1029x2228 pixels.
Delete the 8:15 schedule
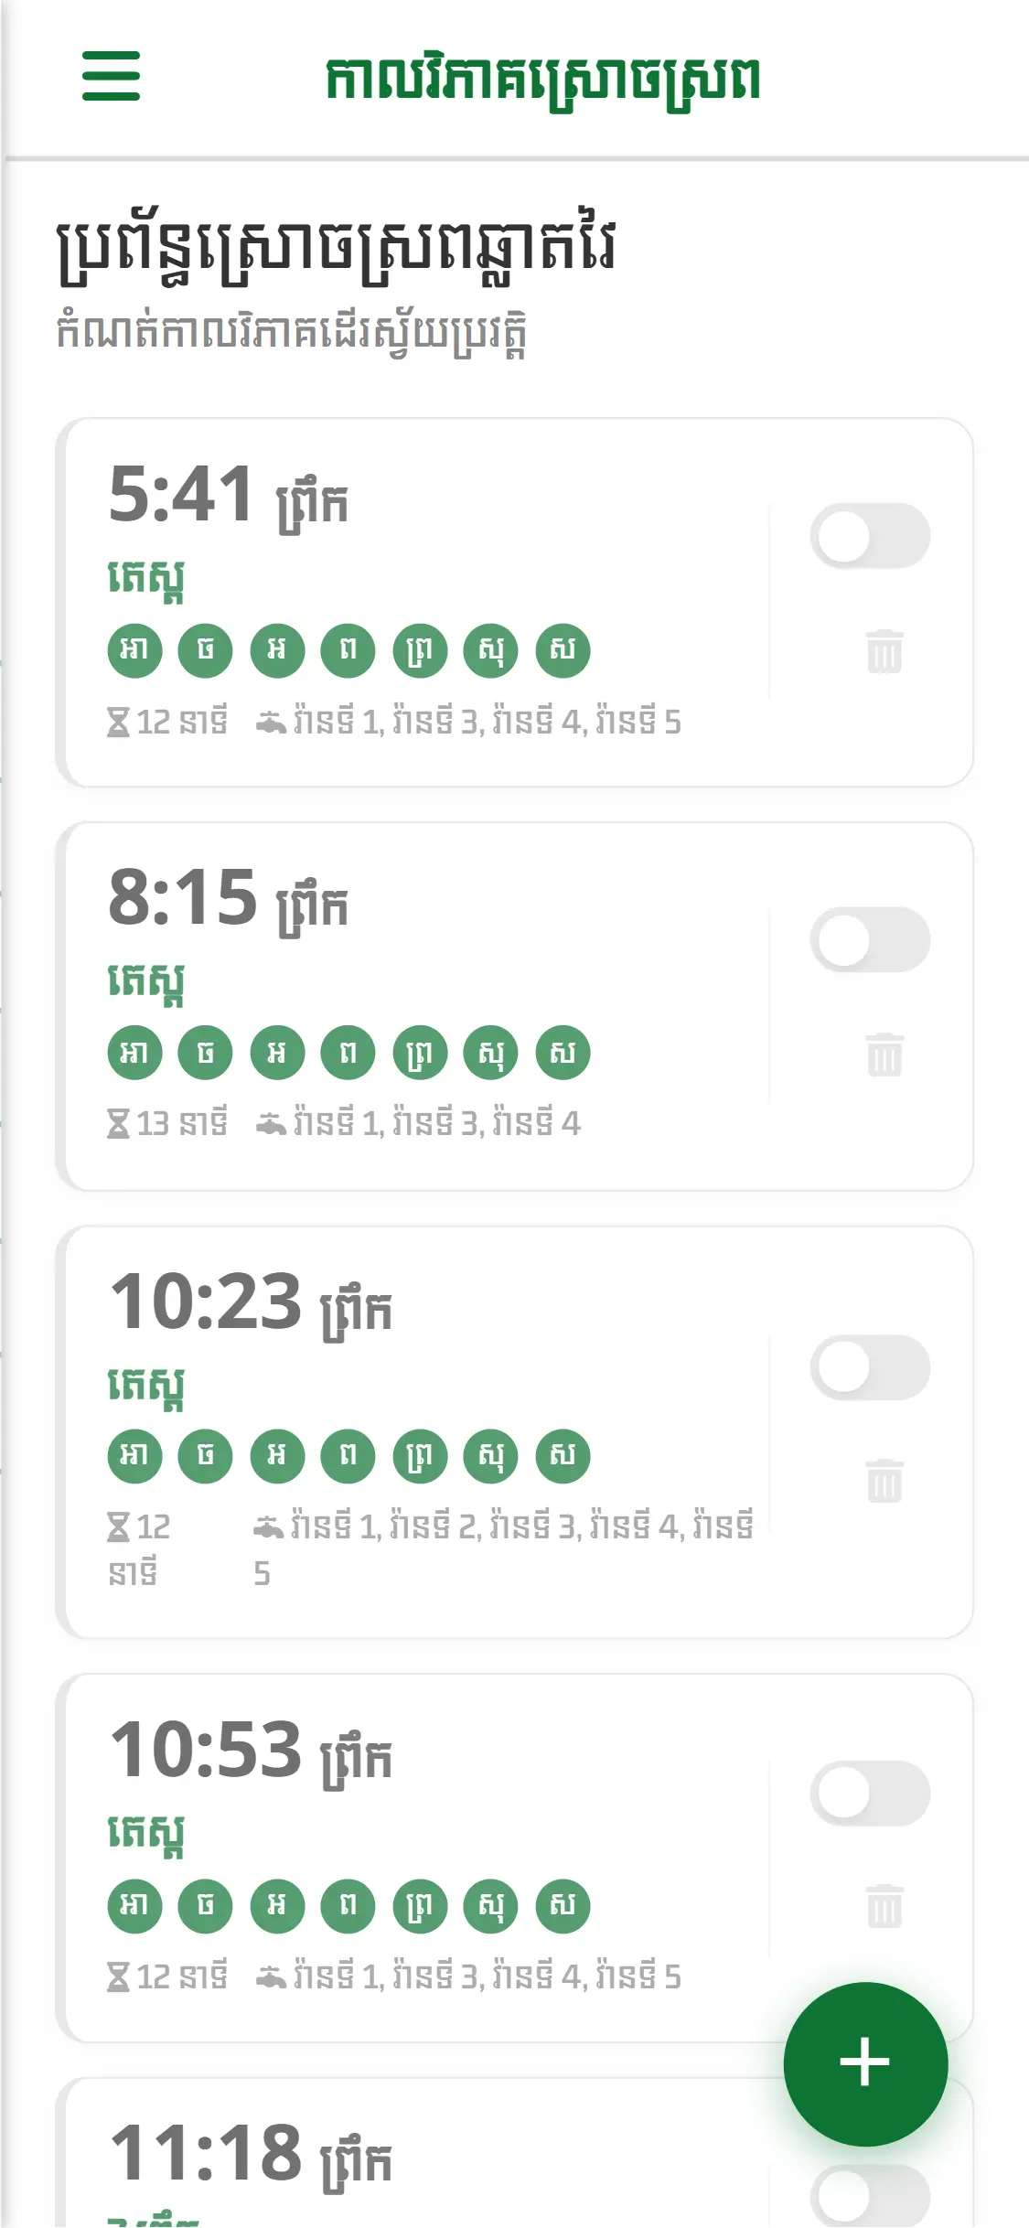pos(884,1055)
